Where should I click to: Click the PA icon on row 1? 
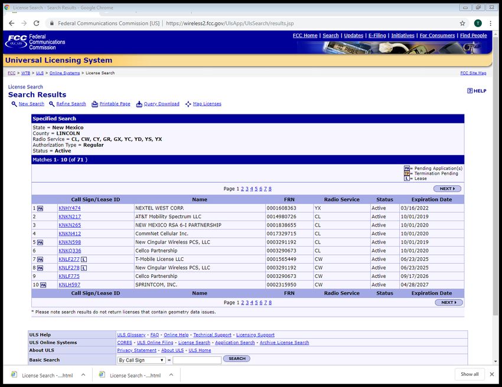pyautogui.click(x=40, y=208)
